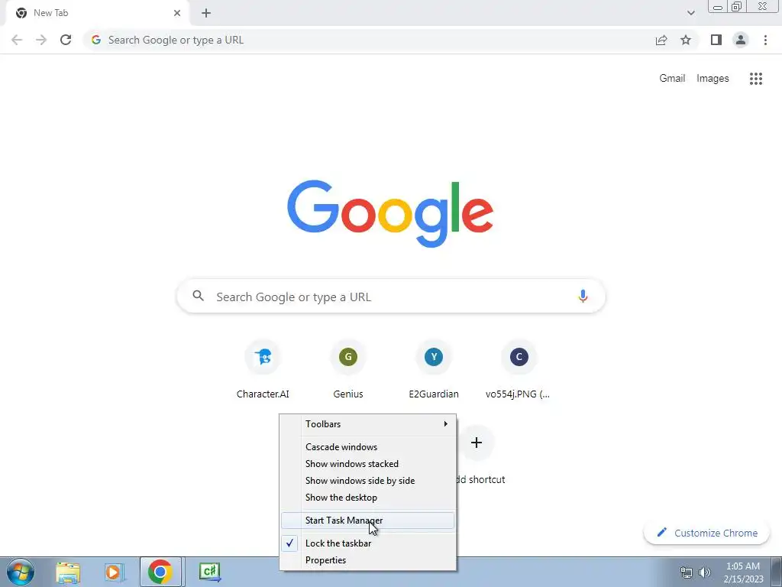Click the browser back arrow
The width and height of the screenshot is (782, 587).
(17, 40)
